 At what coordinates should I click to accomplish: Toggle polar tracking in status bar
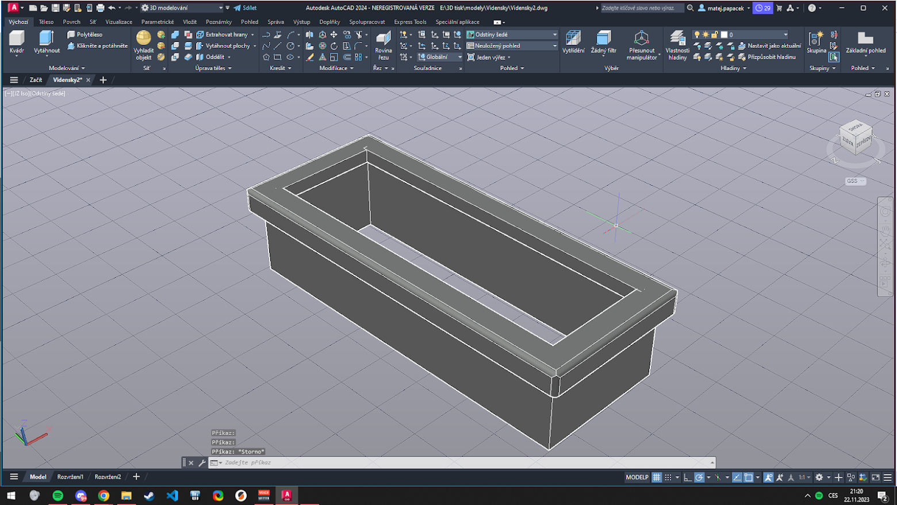pyautogui.click(x=699, y=477)
